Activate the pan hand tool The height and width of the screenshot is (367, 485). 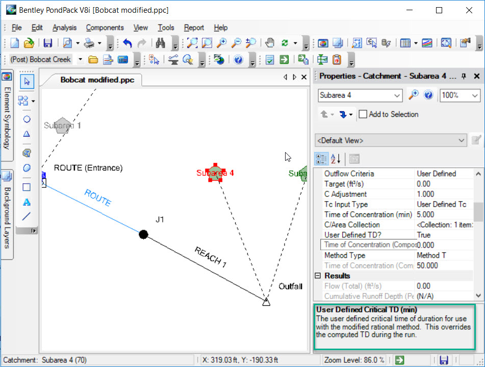(x=270, y=43)
